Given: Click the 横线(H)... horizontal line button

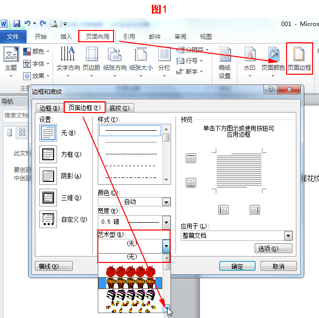Looking at the screenshot, I should coord(54,266).
